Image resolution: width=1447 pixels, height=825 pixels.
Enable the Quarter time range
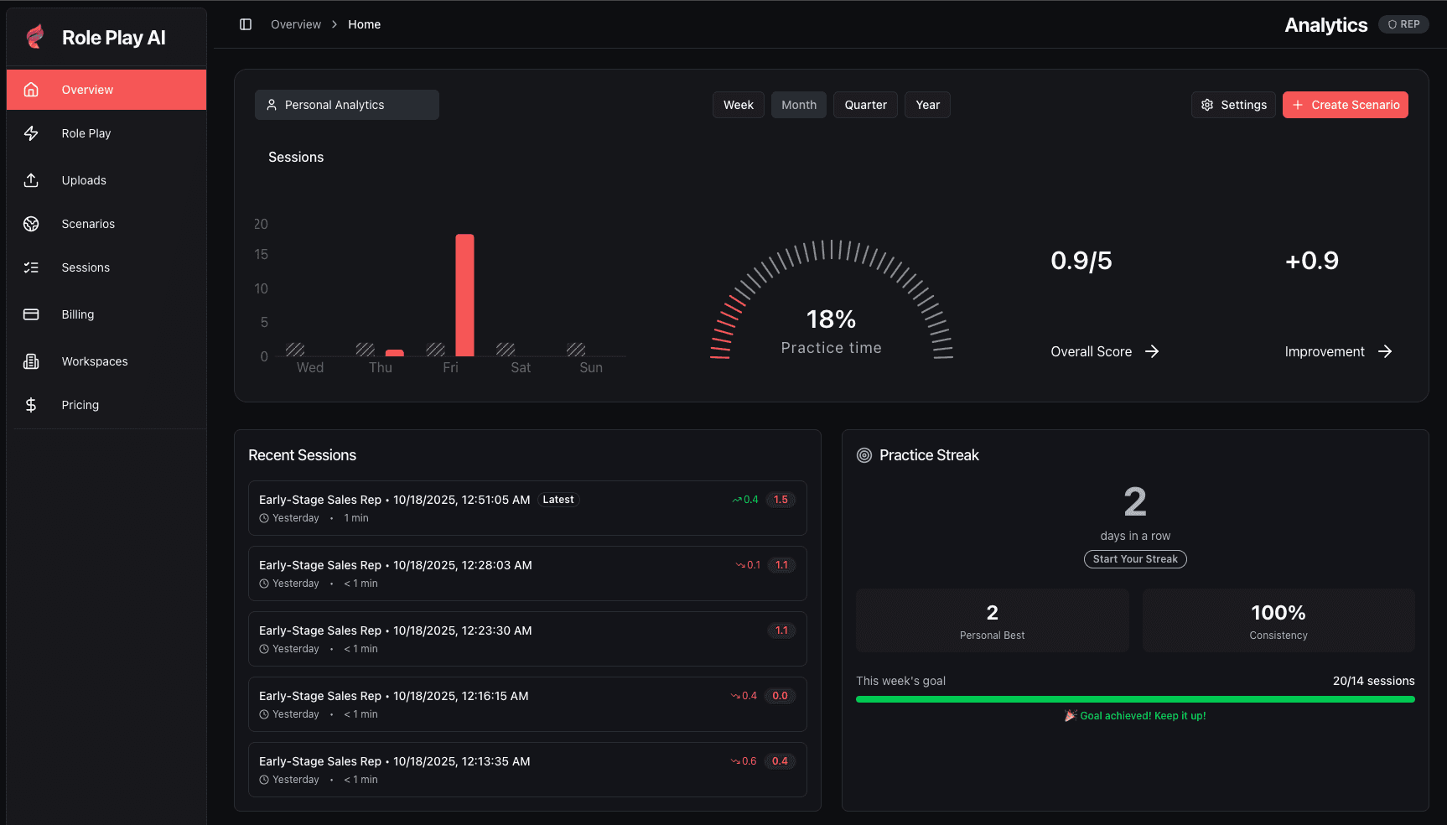point(865,105)
